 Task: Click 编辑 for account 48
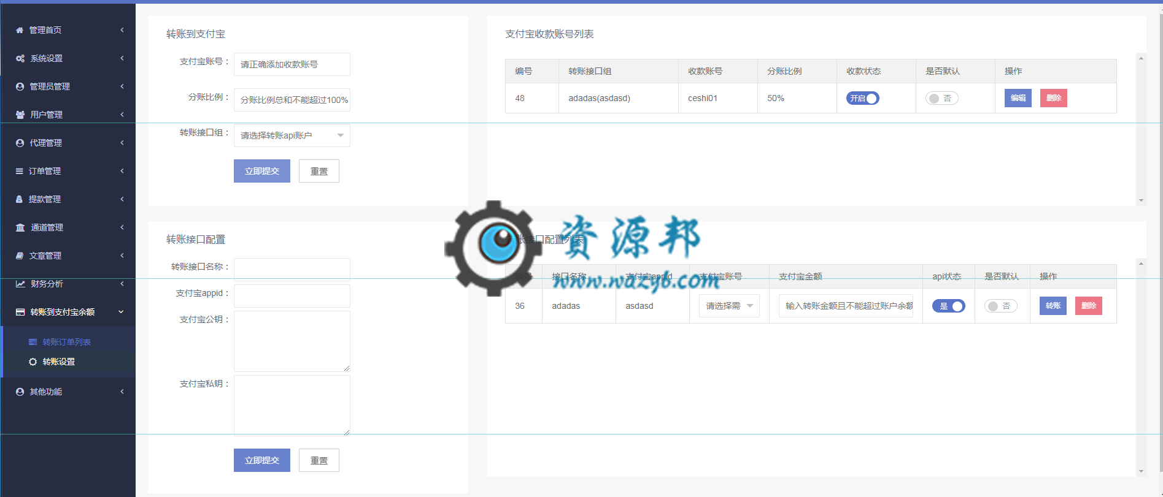[1018, 98]
